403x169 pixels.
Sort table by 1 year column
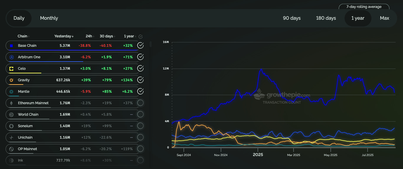point(130,36)
